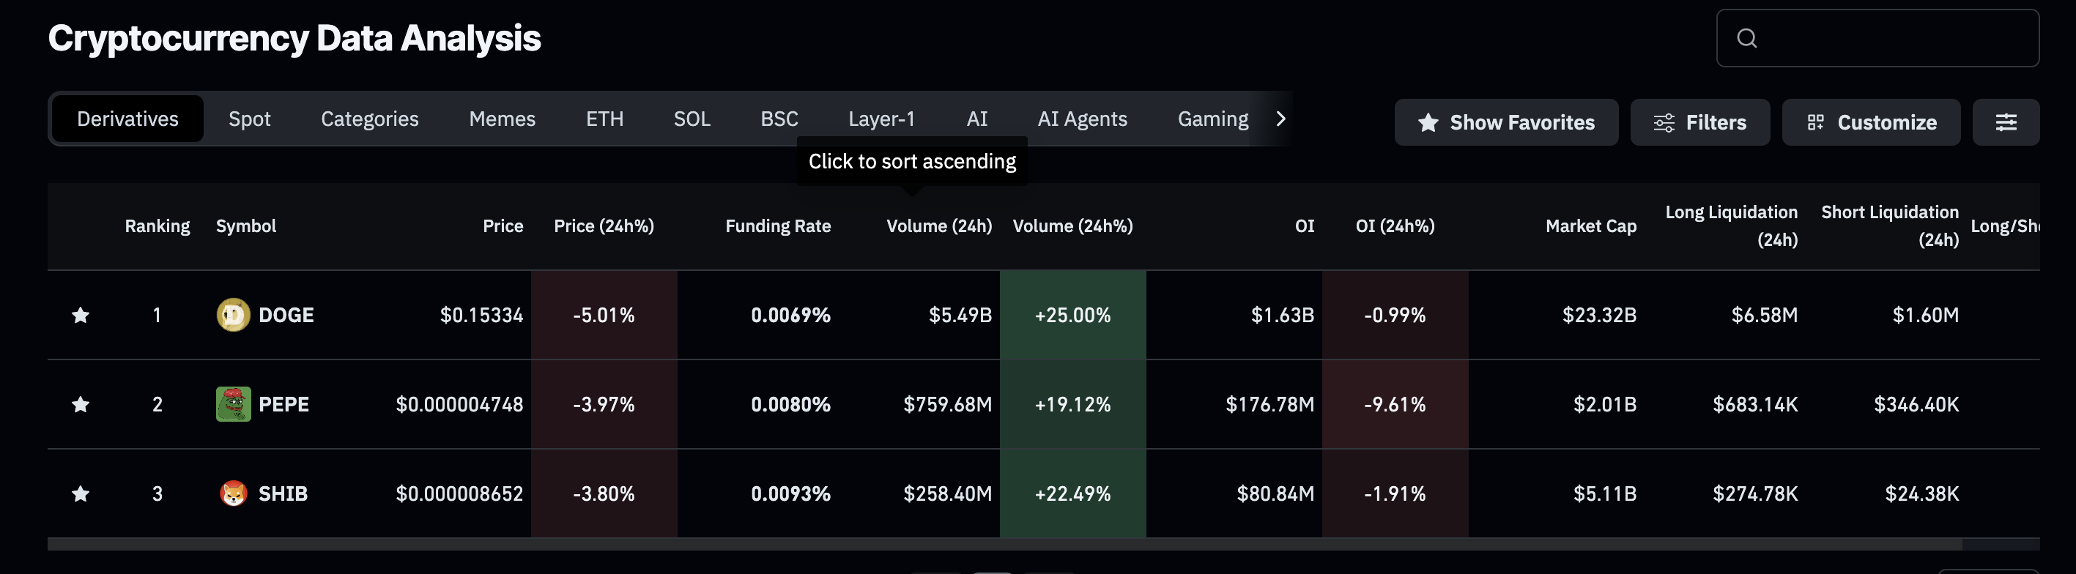Focus the search input field
The width and height of the screenshot is (2076, 574).
click(x=1894, y=38)
